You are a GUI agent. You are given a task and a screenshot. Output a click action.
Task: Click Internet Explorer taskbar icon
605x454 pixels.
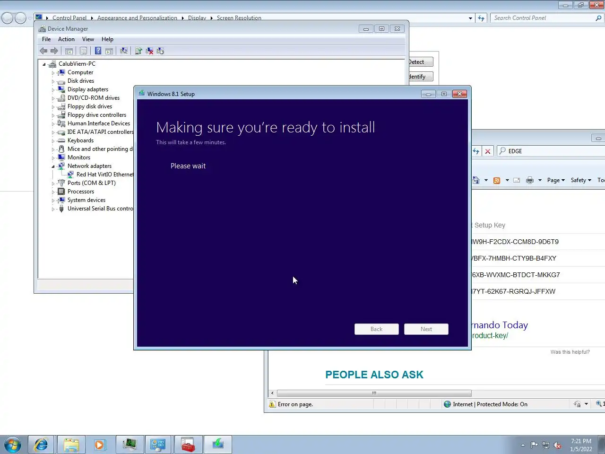41,445
